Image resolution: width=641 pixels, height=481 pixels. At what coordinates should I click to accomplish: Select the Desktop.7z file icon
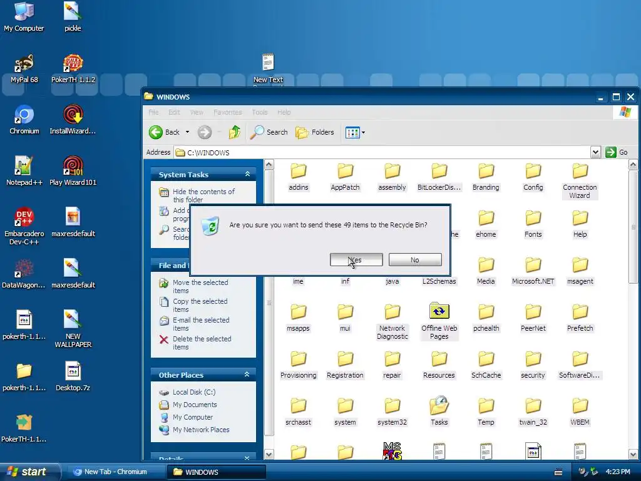73,376
